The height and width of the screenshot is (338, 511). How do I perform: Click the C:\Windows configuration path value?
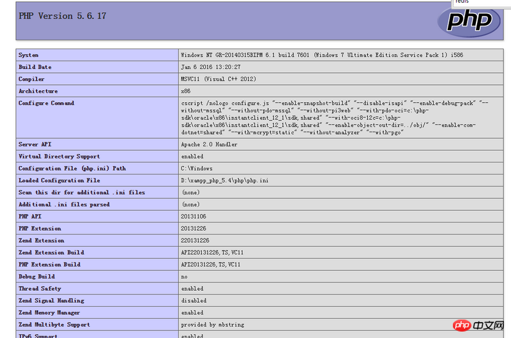(197, 169)
